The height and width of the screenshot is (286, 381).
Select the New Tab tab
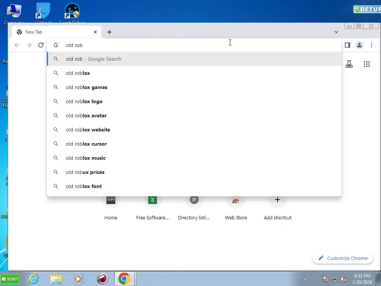point(57,32)
